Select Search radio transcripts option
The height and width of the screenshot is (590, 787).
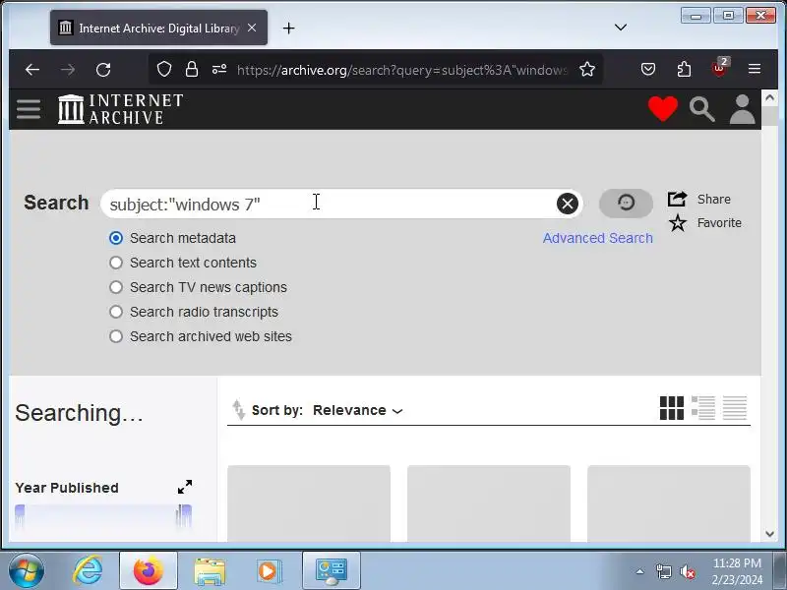tap(116, 312)
